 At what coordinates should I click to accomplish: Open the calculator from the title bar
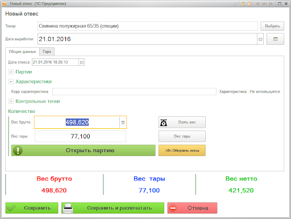[243, 4]
